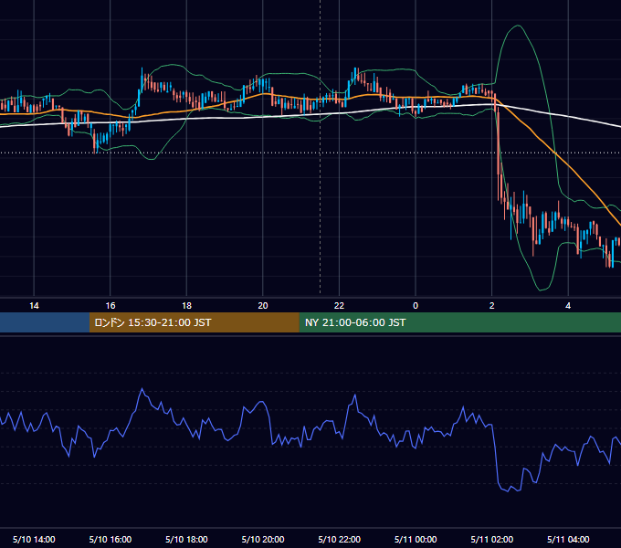
Task: Click the 0 hour axis label
Action: [416, 306]
